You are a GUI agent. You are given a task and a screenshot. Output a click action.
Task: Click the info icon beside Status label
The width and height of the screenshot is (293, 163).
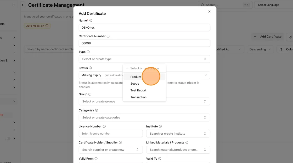tap(90, 68)
